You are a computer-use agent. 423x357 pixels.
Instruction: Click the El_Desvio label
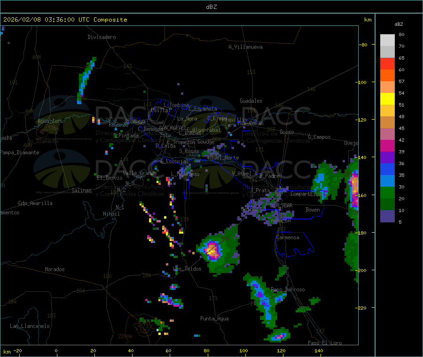coord(110,178)
